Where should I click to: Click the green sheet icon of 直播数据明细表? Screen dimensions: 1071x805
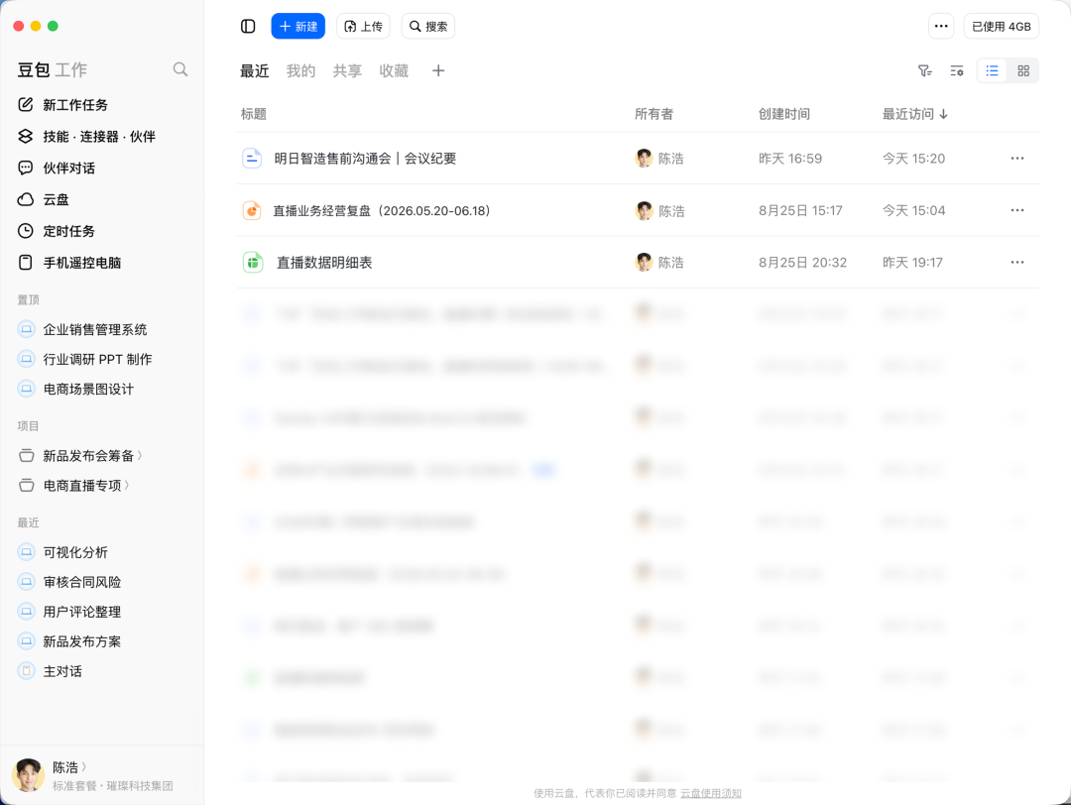253,262
